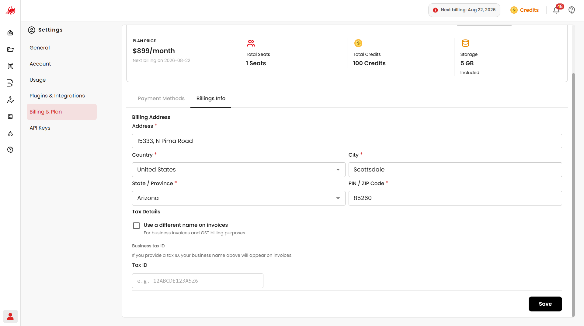Check 'Use a different name on invoices'

(136, 226)
